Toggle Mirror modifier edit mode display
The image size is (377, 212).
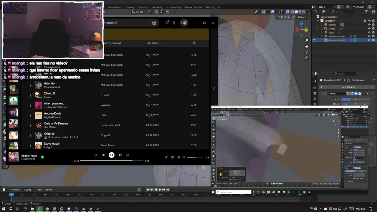point(352,94)
